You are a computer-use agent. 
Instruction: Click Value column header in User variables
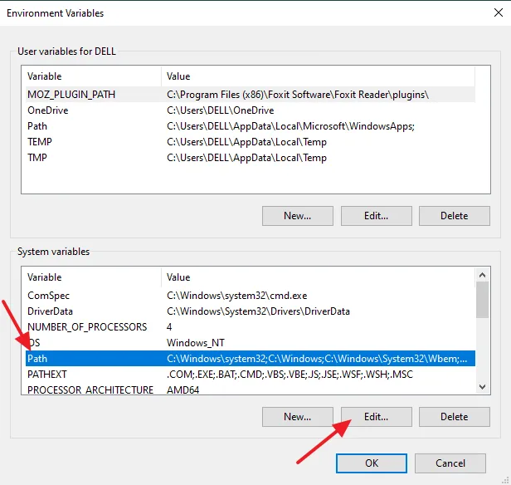(x=318, y=76)
